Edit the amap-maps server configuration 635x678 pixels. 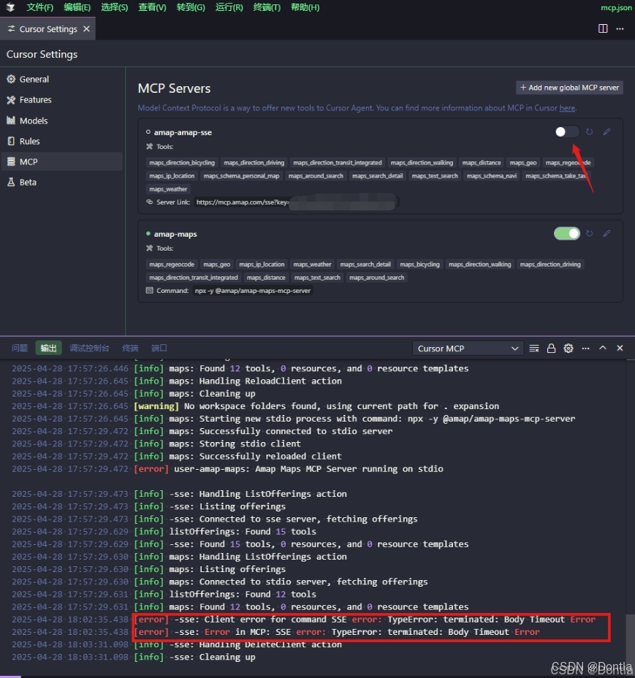coord(607,234)
